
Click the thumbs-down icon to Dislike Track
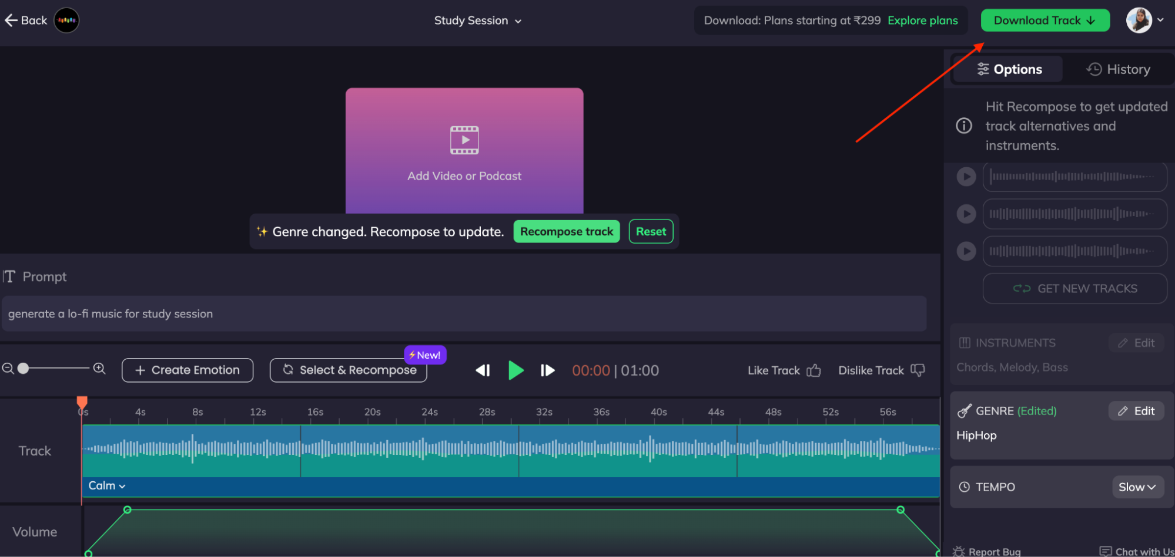point(918,370)
